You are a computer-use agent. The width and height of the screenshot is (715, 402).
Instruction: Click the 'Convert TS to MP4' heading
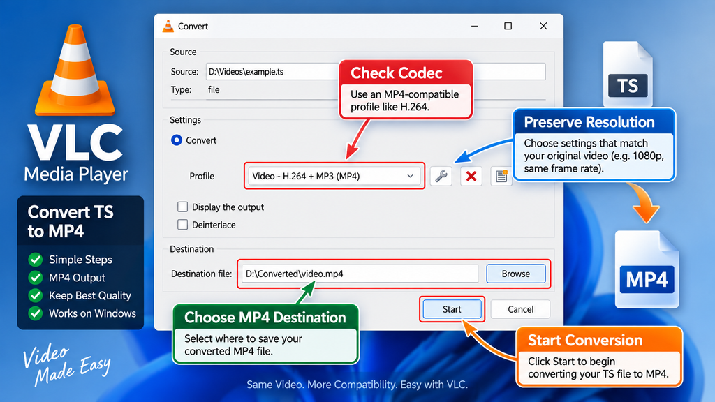[71, 221]
